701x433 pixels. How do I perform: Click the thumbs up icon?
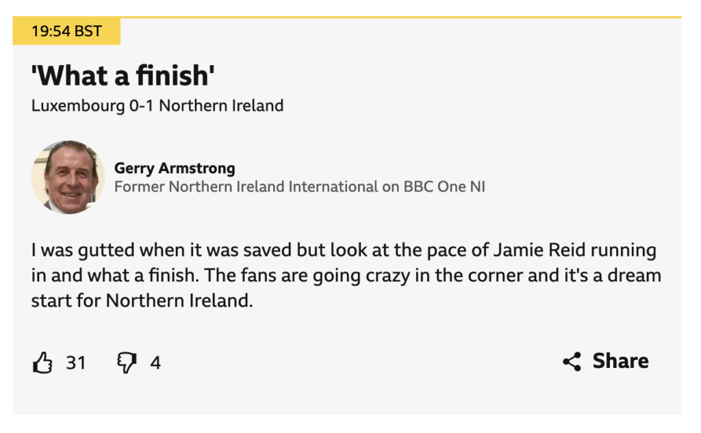[42, 362]
